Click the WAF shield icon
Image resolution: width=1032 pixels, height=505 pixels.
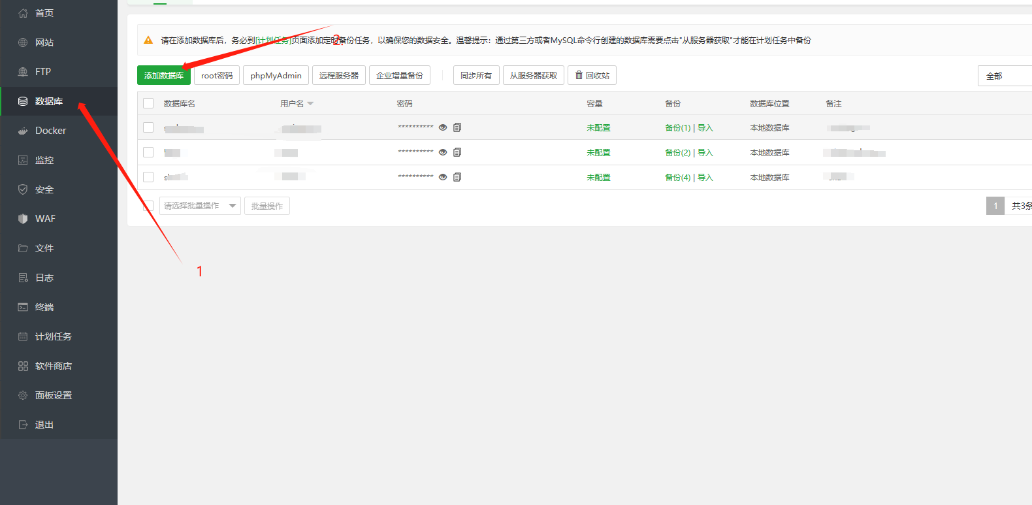23,219
